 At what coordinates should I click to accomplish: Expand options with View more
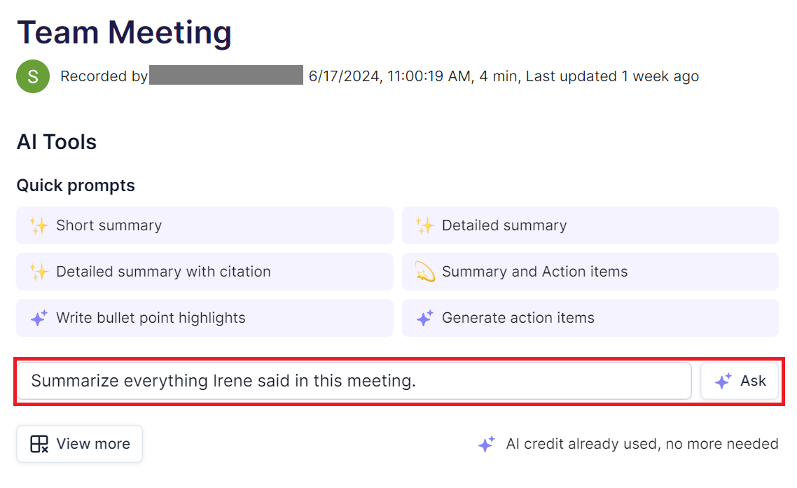click(79, 444)
